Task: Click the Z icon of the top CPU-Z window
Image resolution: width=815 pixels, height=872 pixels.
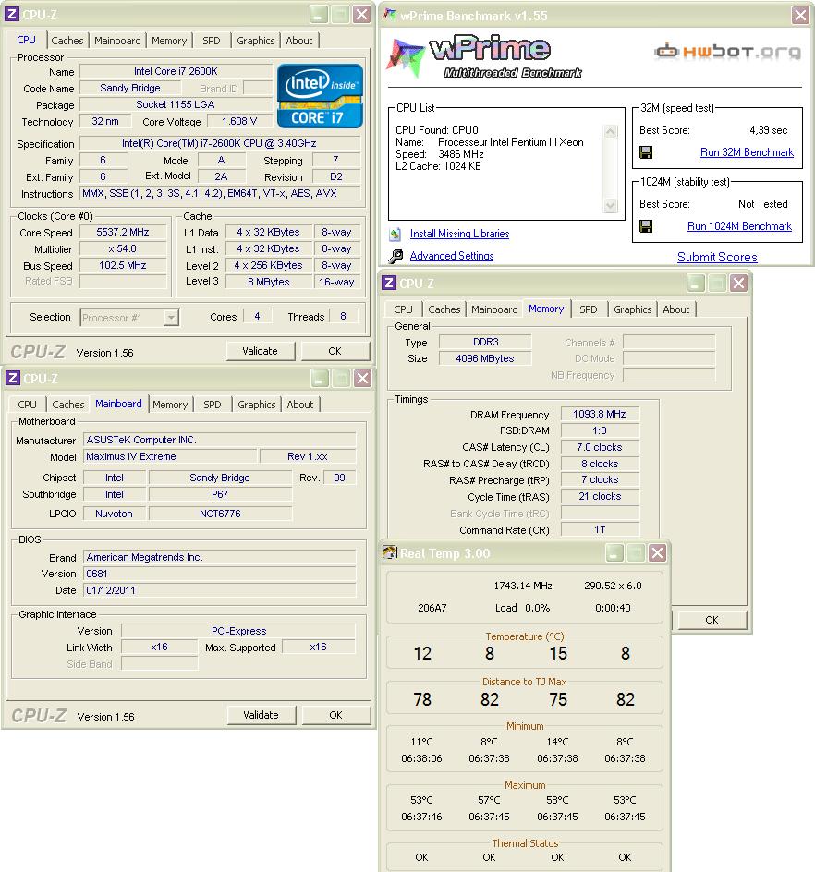Action: coord(12,15)
